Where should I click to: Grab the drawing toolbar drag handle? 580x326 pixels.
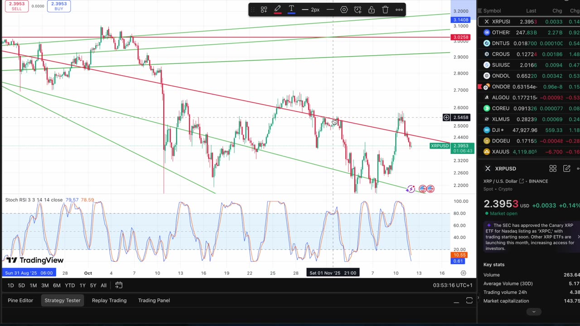point(253,10)
